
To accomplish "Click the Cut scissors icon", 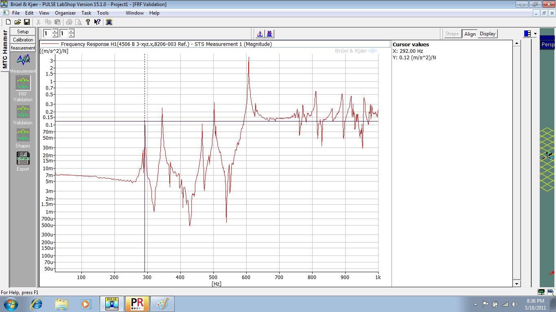I will (x=39, y=22).
